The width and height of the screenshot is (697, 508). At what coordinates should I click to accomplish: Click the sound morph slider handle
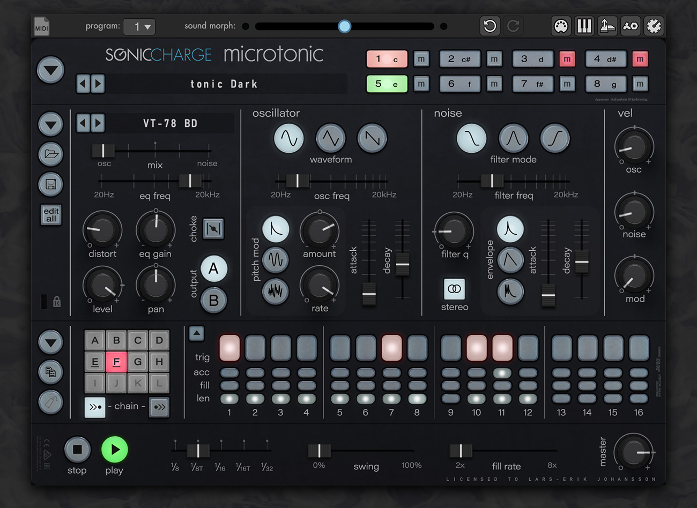coord(344,26)
